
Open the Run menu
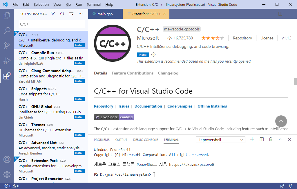point(79,4)
